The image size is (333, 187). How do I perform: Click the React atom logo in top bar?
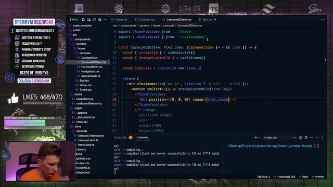tap(119, 8)
